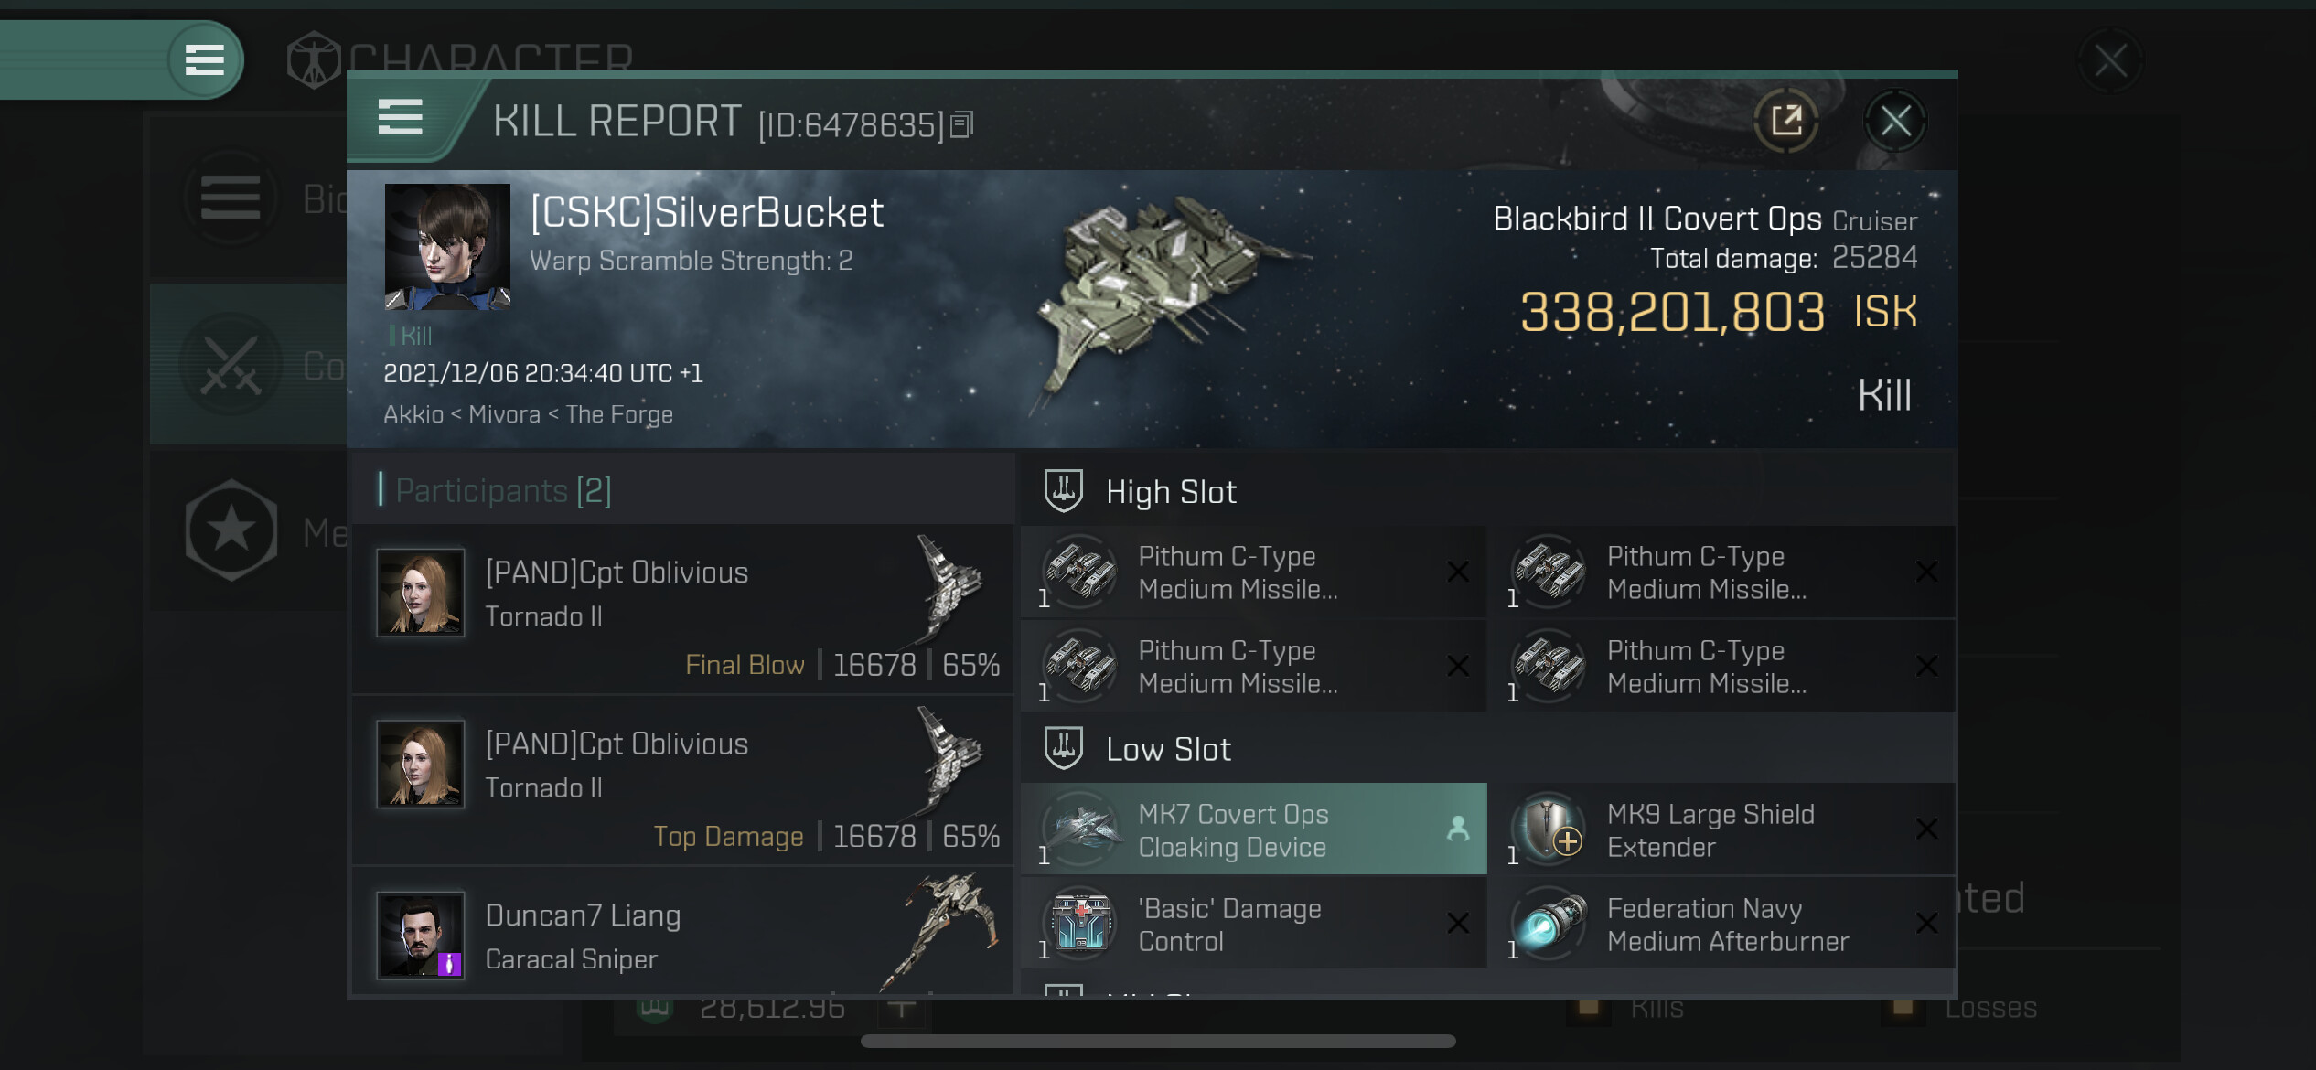This screenshot has width=2316, height=1070.
Task: Click the MK9 Large Shield Extender icon
Action: coord(1549,829)
